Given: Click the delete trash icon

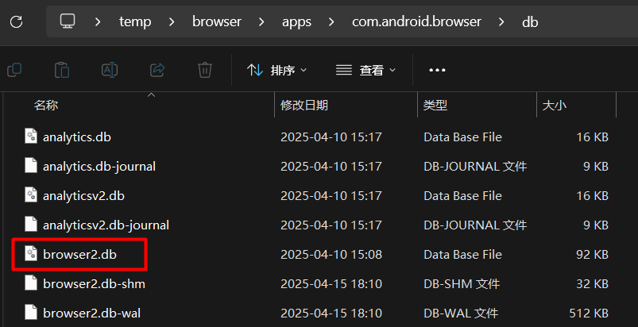Looking at the screenshot, I should (205, 70).
